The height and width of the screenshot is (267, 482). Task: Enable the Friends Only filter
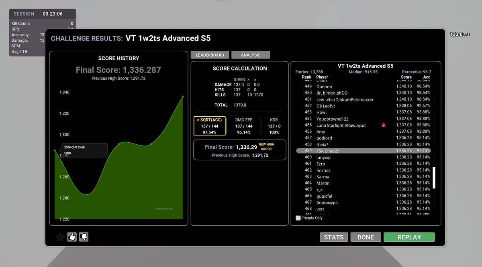pos(298,218)
